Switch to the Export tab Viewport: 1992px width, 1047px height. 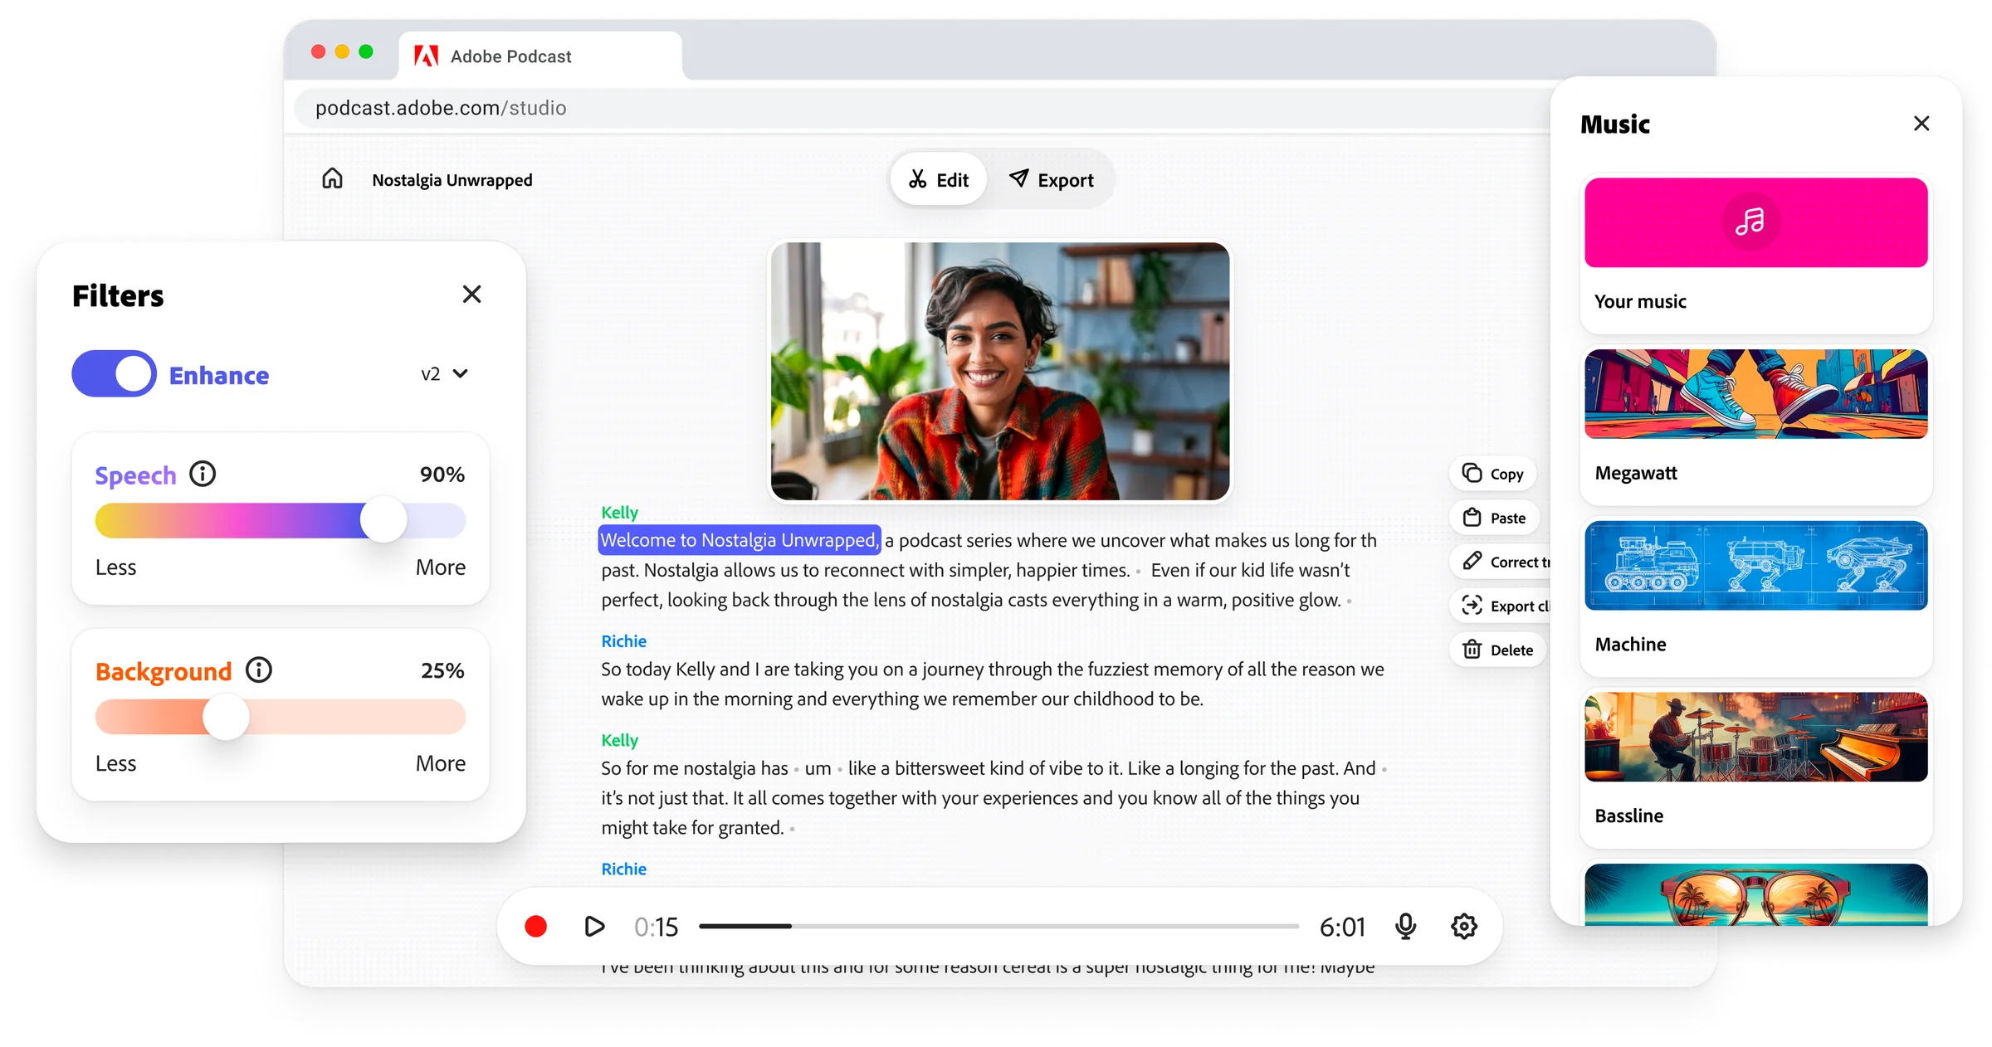(1051, 179)
